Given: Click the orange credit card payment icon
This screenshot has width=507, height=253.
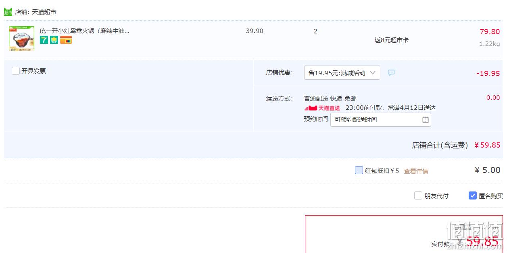Looking at the screenshot, I should 66,40.
